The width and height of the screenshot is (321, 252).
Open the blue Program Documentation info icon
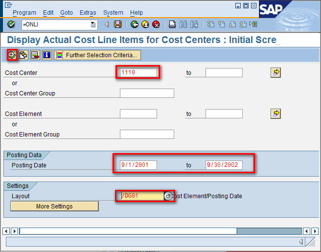click(x=47, y=55)
